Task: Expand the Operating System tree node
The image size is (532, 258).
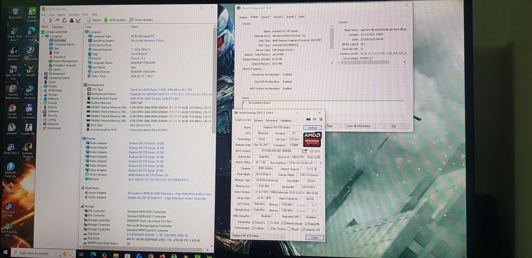Action: pyautogui.click(x=43, y=78)
